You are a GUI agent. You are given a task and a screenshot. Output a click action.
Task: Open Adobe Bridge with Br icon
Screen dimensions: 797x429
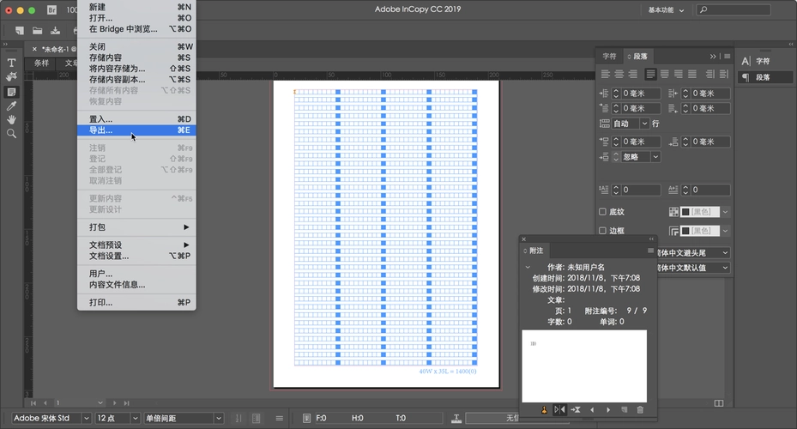click(x=51, y=10)
